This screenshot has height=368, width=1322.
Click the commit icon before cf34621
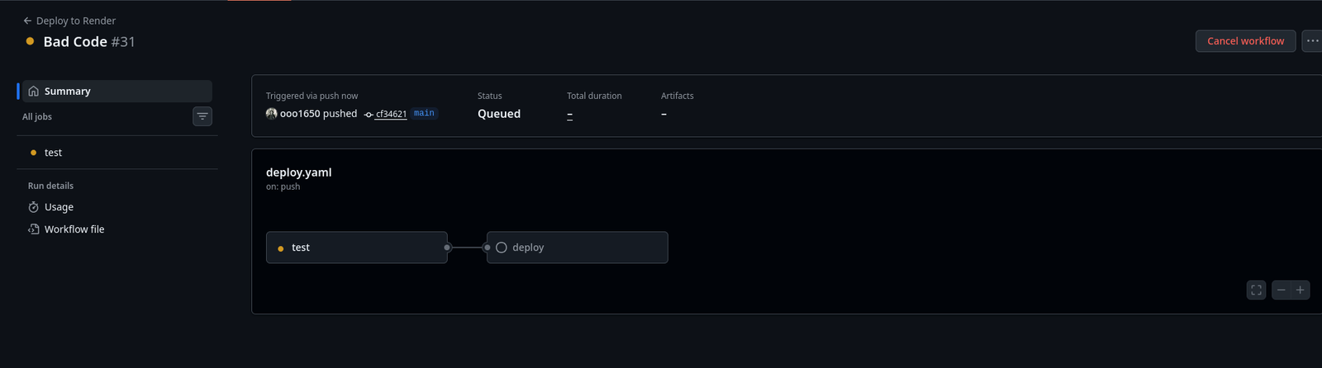[x=369, y=115]
